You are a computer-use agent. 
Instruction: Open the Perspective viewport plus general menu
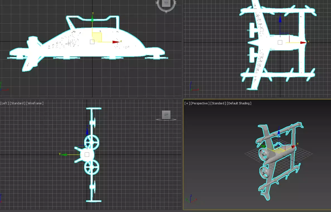[x=187, y=103]
